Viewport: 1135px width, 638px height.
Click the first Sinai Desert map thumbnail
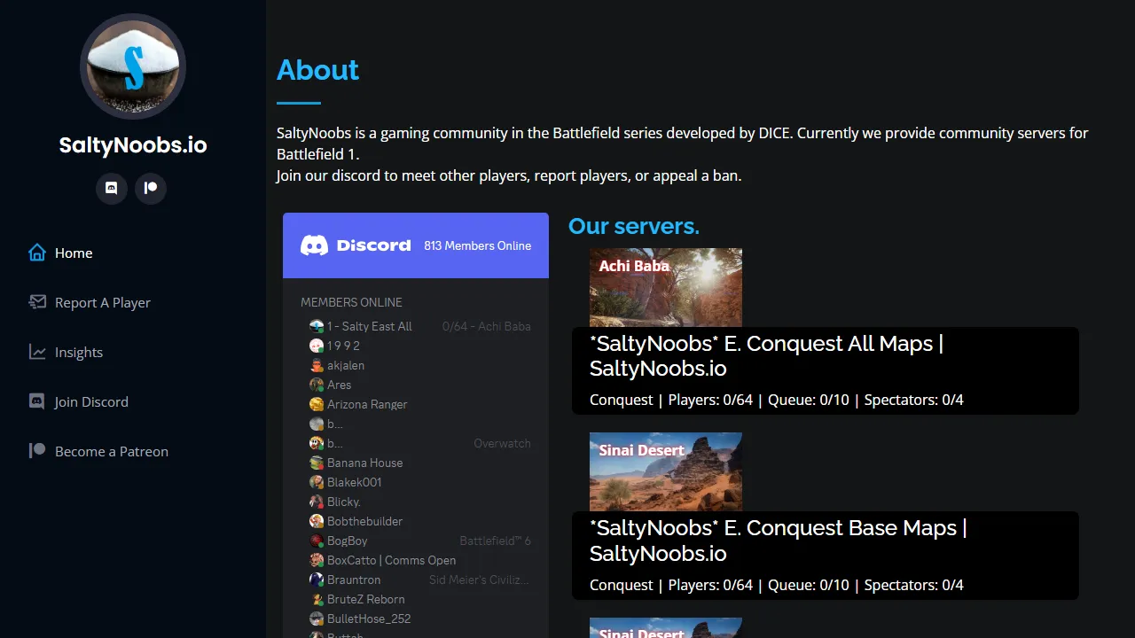click(x=665, y=471)
